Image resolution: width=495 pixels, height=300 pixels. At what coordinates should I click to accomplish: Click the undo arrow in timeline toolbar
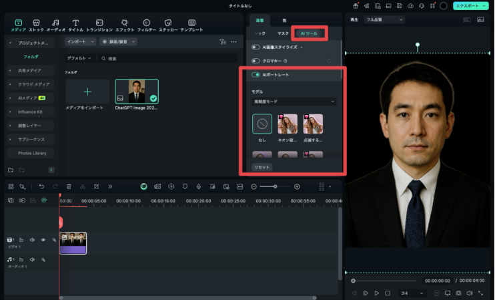click(41, 186)
